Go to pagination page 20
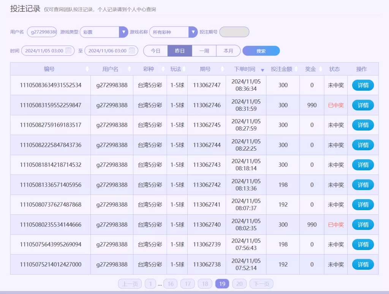Image resolution: width=389 pixels, height=294 pixels. point(239,284)
